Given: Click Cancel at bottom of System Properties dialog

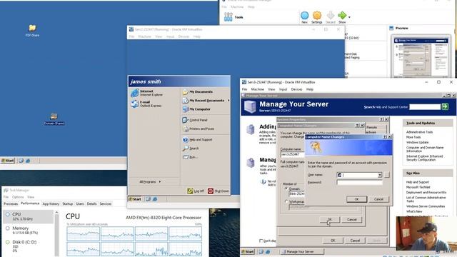Looking at the screenshot, I should [x=355, y=241].
